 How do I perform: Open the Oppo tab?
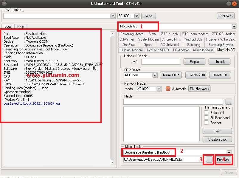148,45
